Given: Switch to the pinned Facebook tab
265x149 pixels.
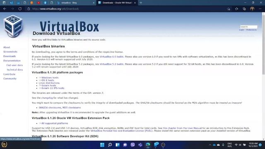Looking at the screenshot, I should pyautogui.click(x=45, y=3).
